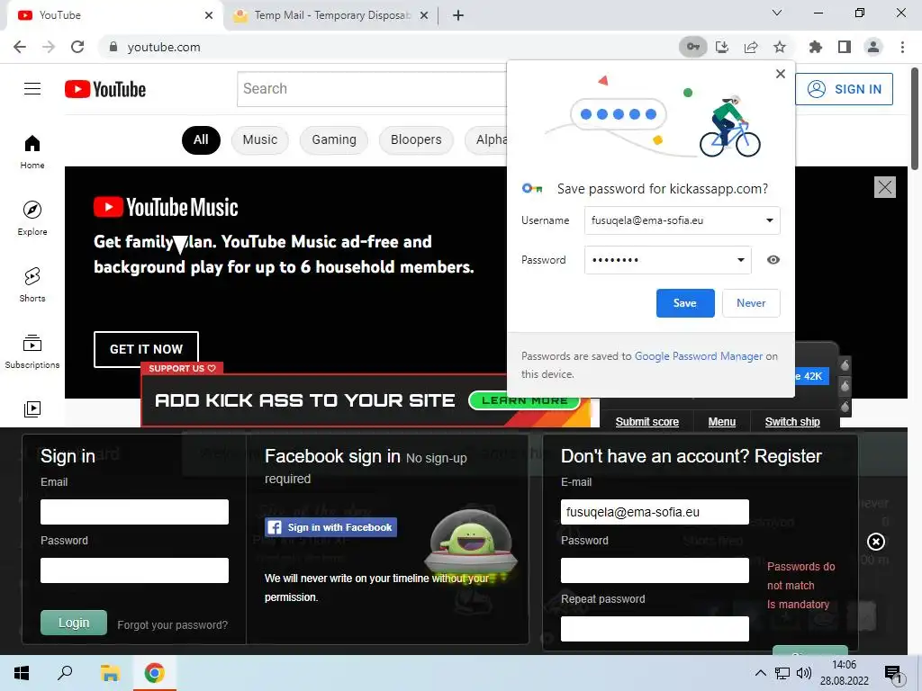This screenshot has width=922, height=691.
Task: Expand the Password dropdown arrow
Action: pyautogui.click(x=741, y=260)
